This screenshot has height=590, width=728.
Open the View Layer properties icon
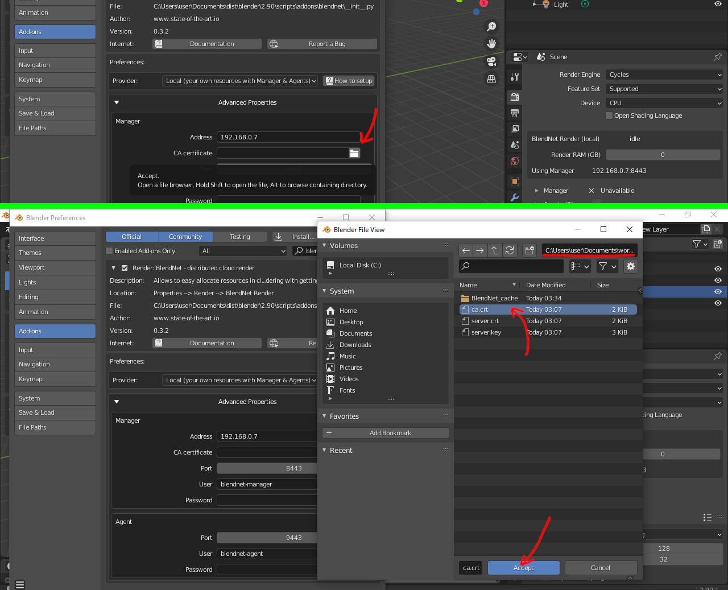click(x=515, y=129)
